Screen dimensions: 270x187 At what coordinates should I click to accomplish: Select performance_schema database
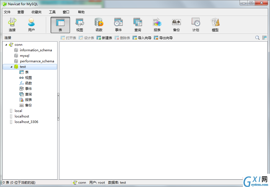pyautogui.click(x=37, y=61)
